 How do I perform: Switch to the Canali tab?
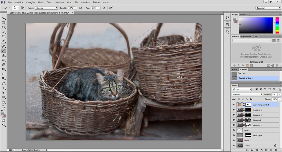pos(235,69)
